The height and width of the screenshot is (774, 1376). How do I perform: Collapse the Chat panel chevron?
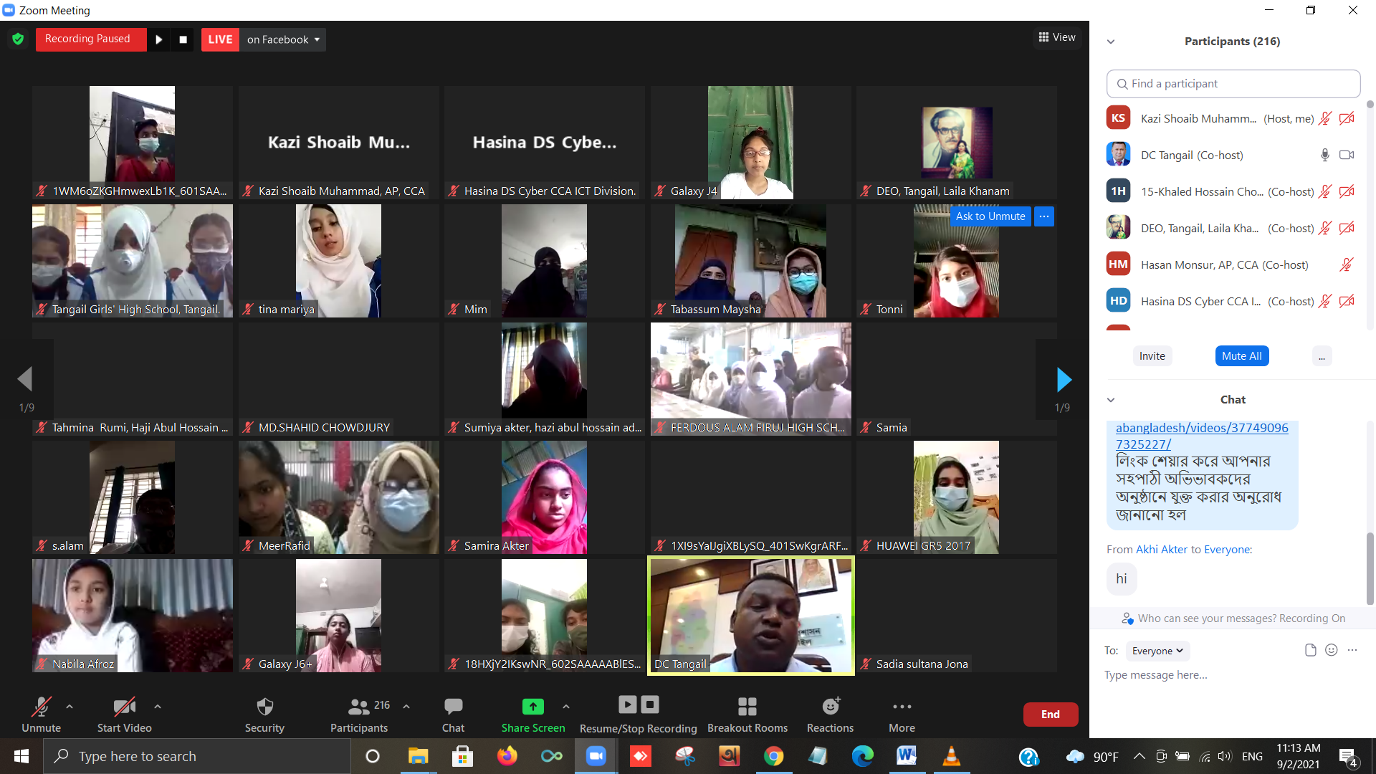click(x=1111, y=400)
